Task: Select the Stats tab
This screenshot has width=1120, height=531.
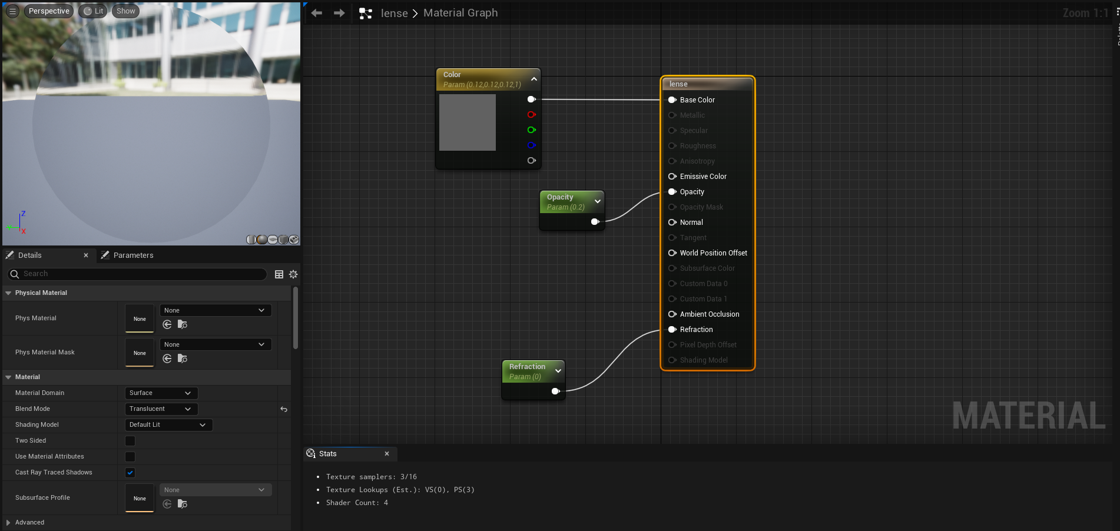Action: tap(327, 454)
